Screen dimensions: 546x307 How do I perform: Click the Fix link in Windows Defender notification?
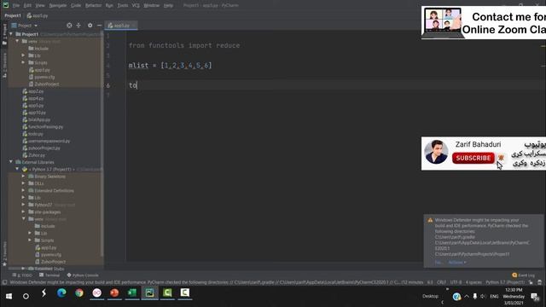click(439, 262)
